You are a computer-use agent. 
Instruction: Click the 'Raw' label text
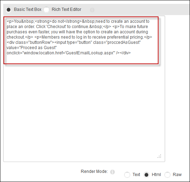(x=177, y=175)
